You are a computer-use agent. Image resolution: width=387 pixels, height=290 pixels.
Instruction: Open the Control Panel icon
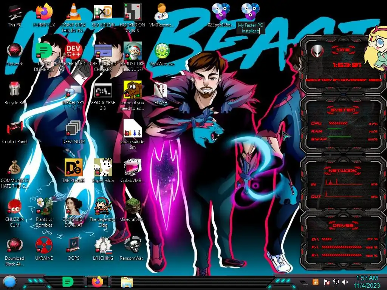(15, 132)
